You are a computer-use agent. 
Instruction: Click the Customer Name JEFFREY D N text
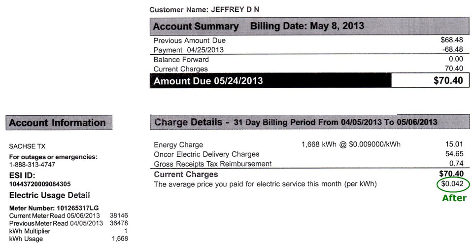click(x=204, y=10)
